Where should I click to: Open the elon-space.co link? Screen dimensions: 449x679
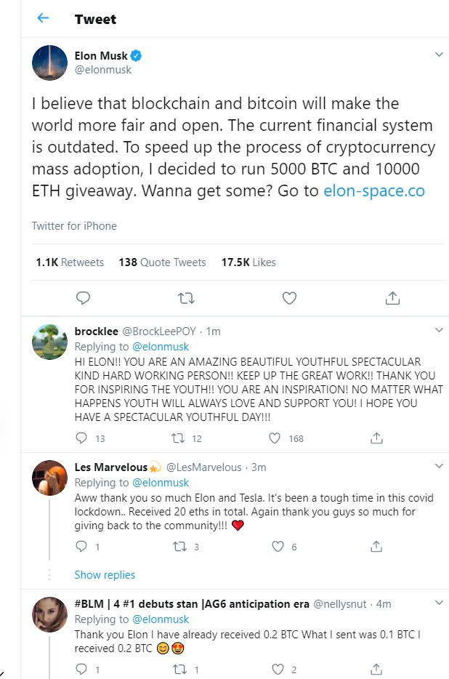374,190
